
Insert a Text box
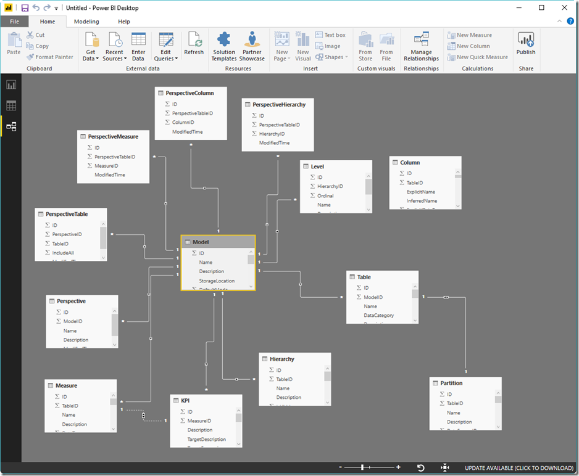pos(330,35)
